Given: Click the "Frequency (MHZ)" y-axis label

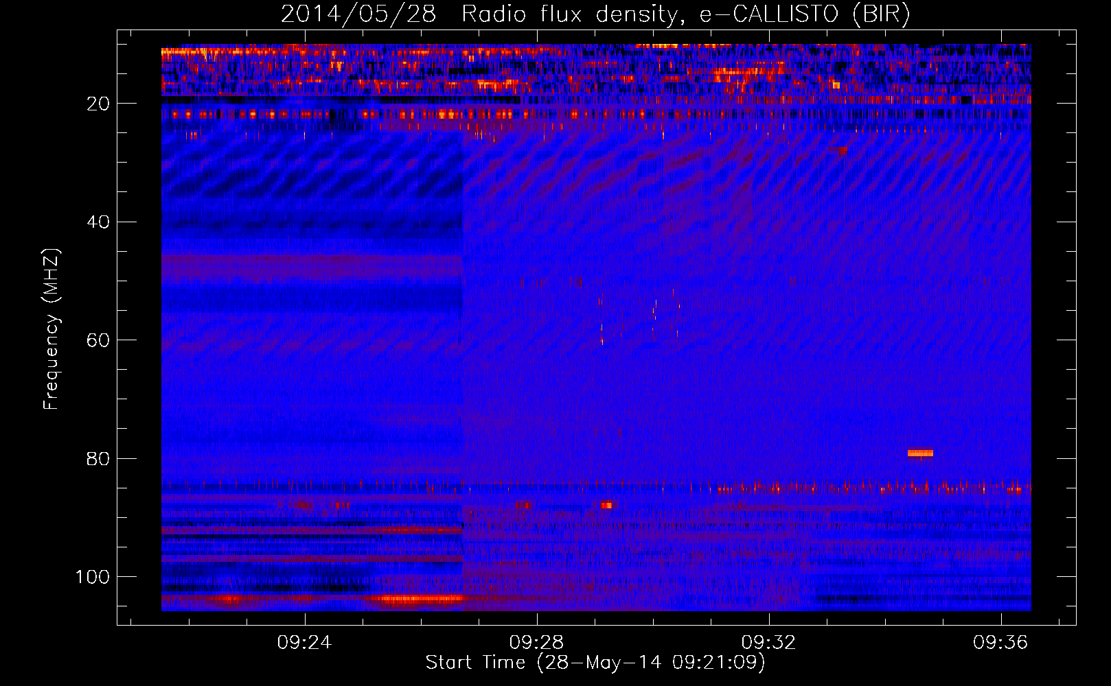Looking at the screenshot, I should coord(51,329).
